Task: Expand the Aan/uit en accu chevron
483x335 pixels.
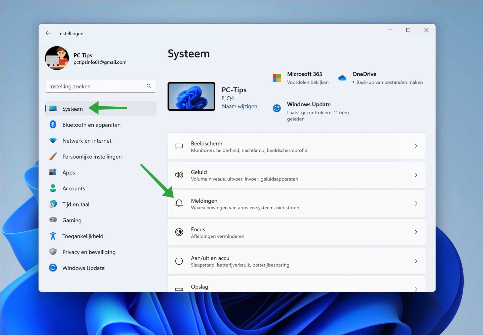Action: click(x=416, y=261)
